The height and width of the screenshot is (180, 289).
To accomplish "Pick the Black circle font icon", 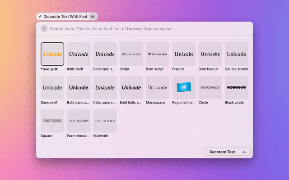I will coord(236,87).
